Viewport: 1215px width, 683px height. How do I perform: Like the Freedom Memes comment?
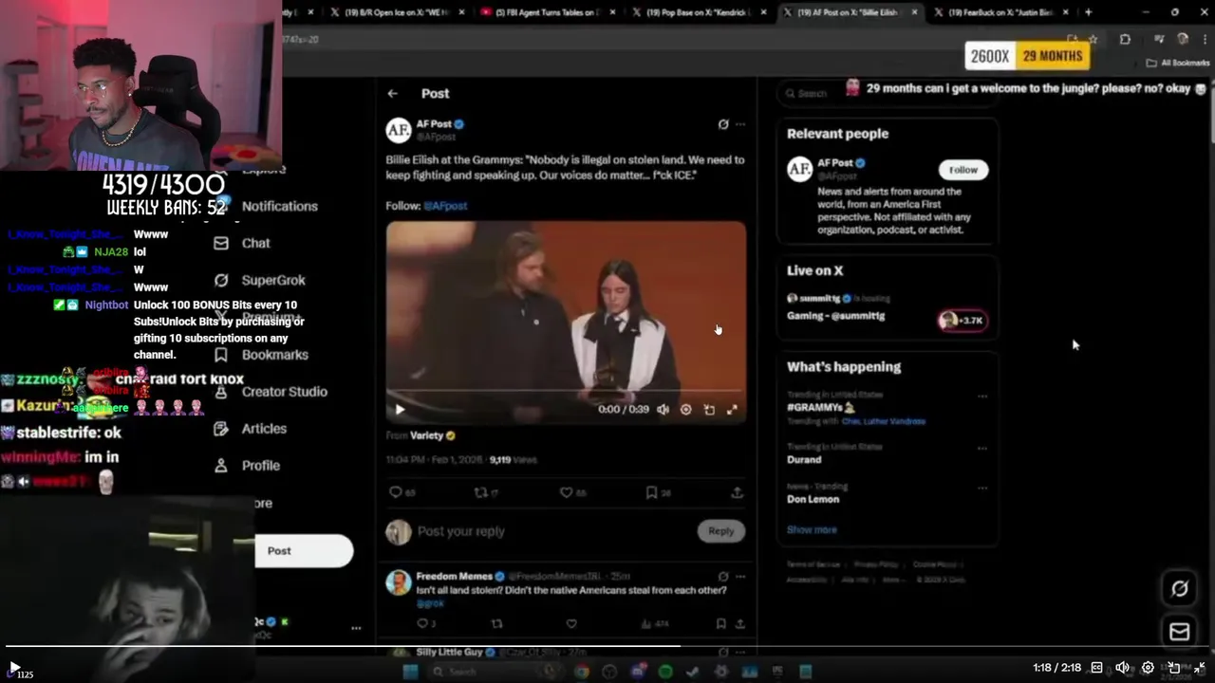pos(571,623)
